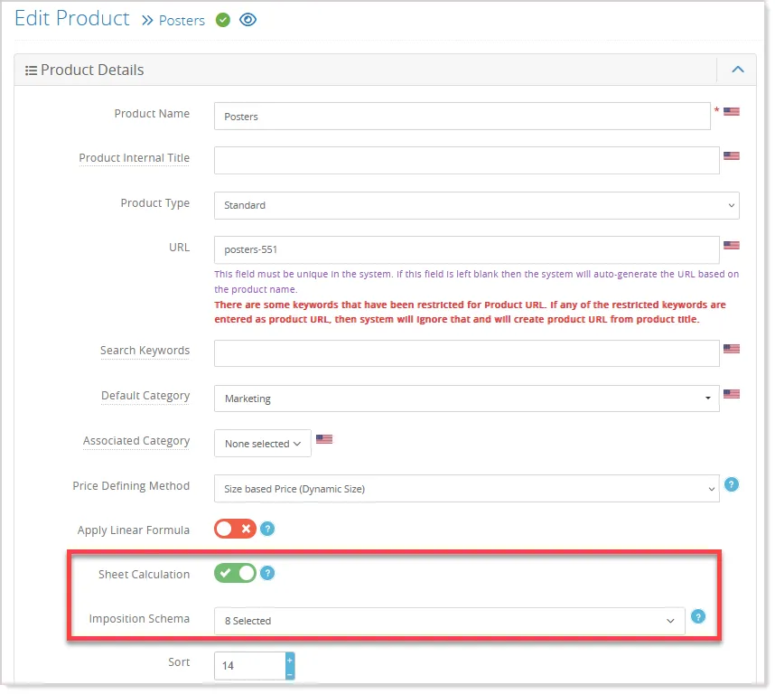Click the Posters breadcrumb link
This screenshot has height=694, width=775.
[x=182, y=21]
